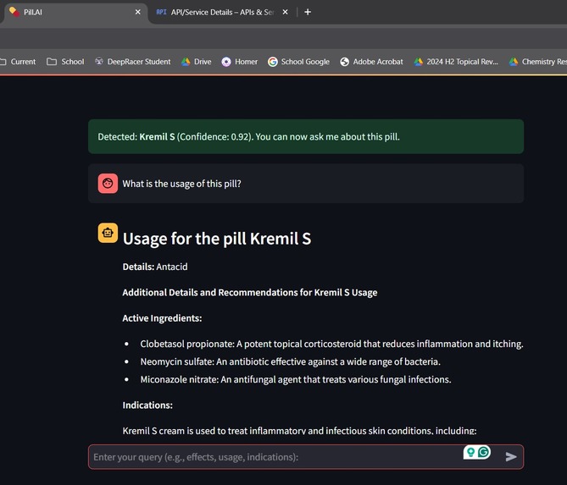This screenshot has height=485, width=567.
Task: Click the pill favicon on the Pill.AI tab
Action: click(x=14, y=12)
